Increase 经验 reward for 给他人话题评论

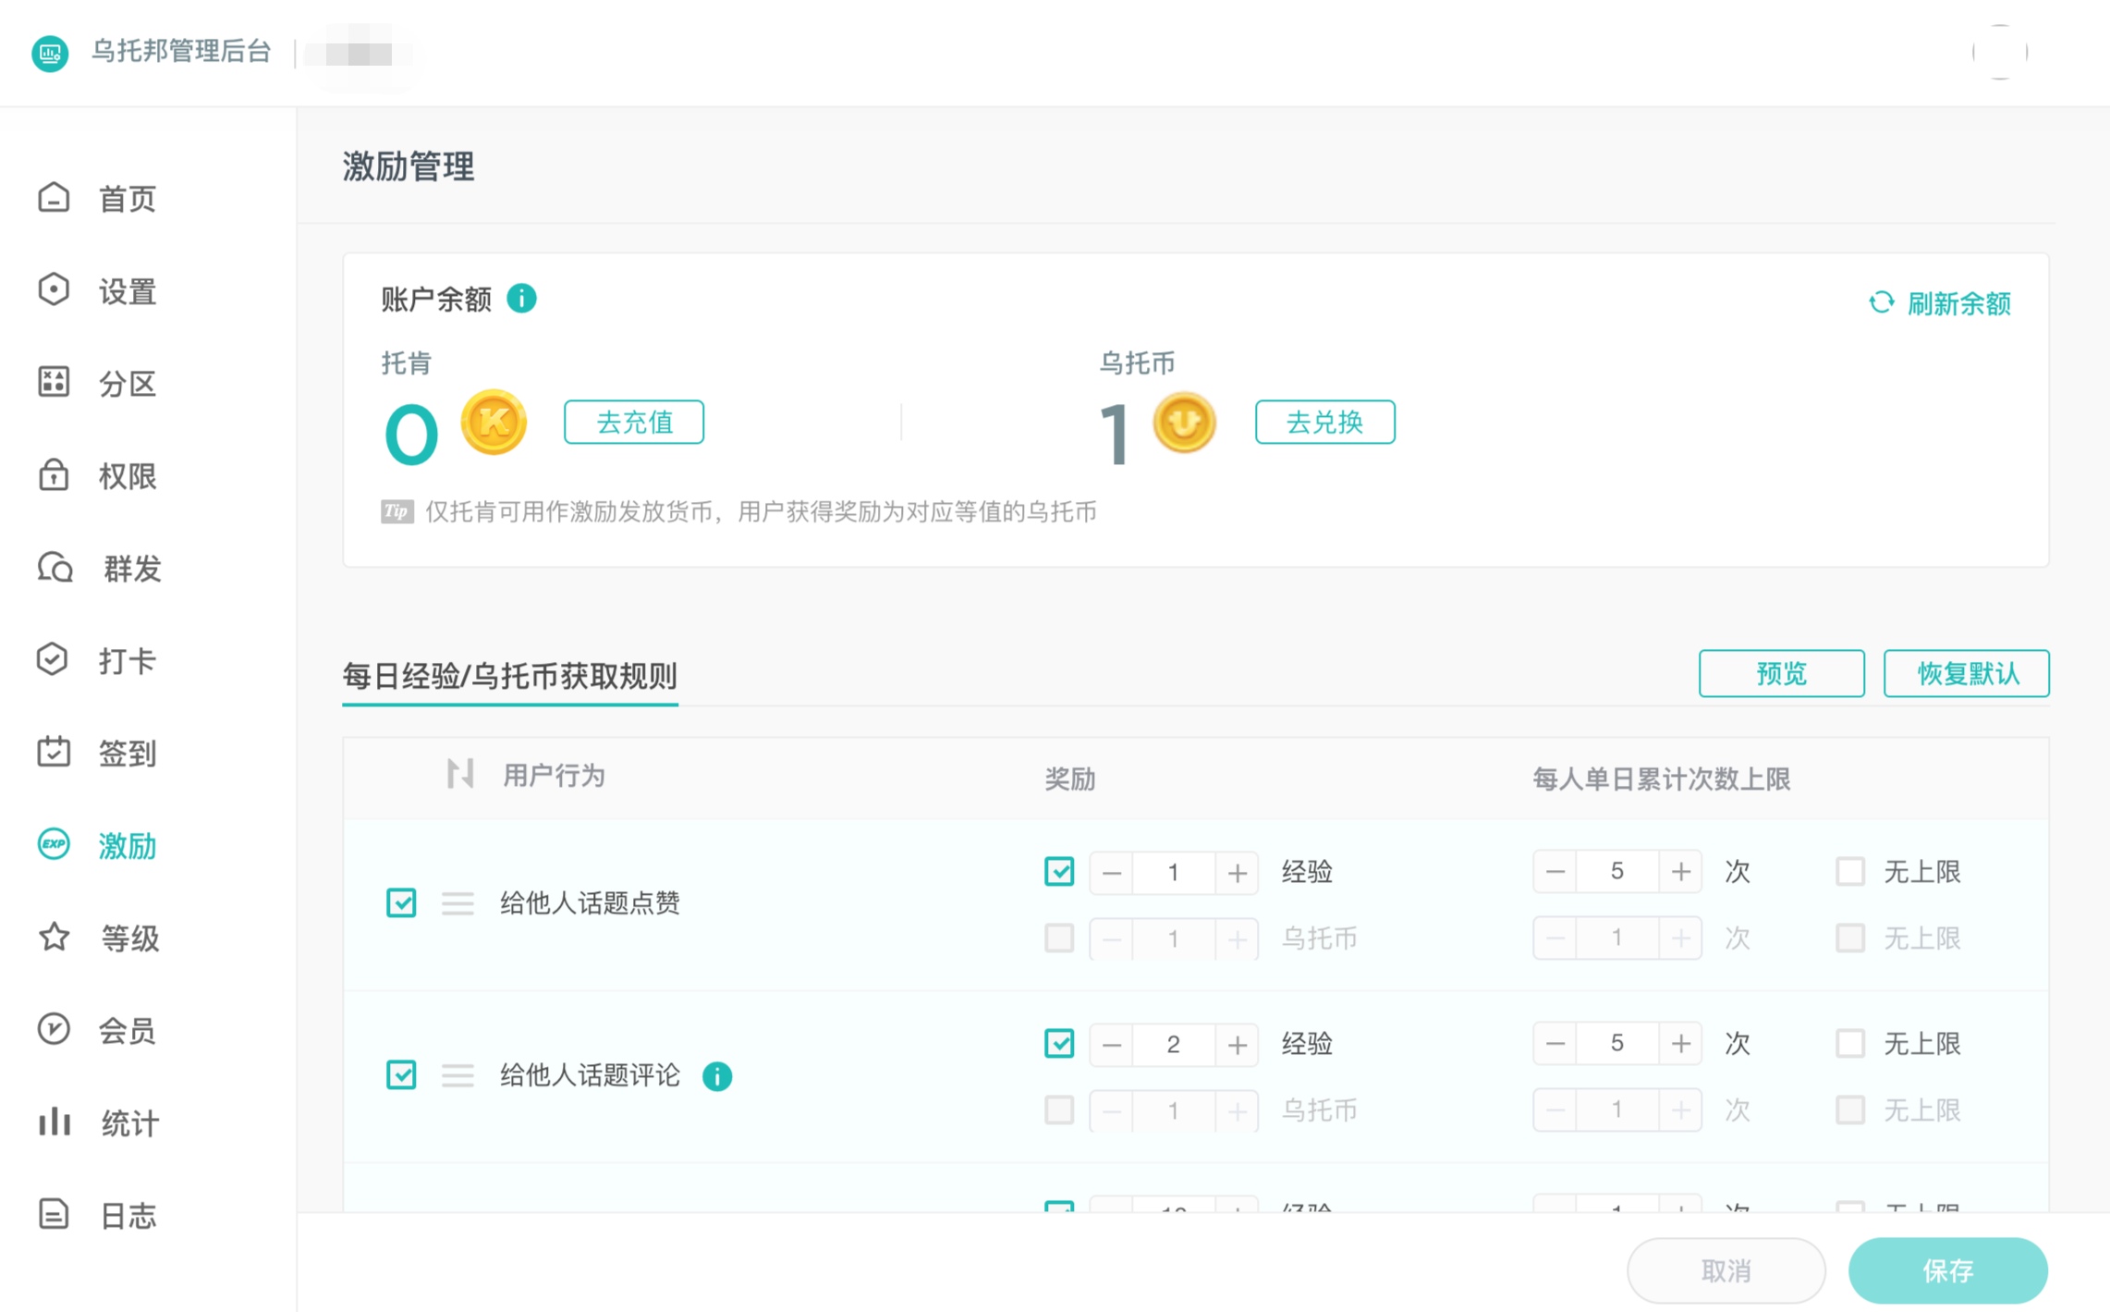tap(1237, 1045)
